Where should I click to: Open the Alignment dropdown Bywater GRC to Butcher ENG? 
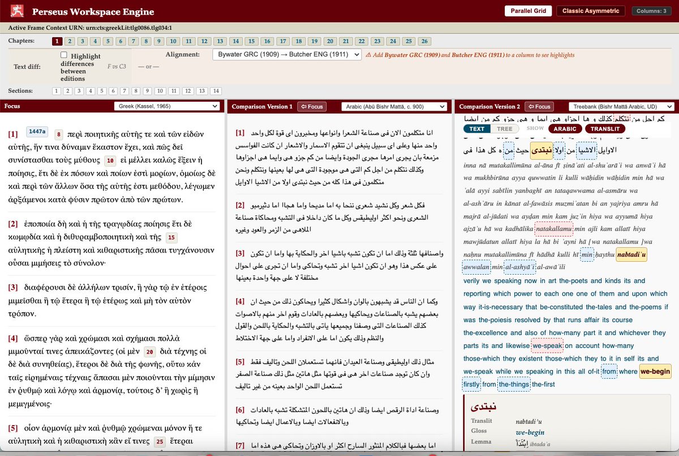tap(287, 55)
